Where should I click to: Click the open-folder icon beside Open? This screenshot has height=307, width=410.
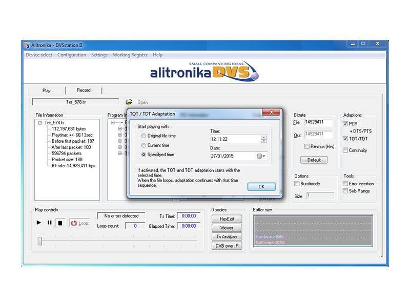coord(129,102)
